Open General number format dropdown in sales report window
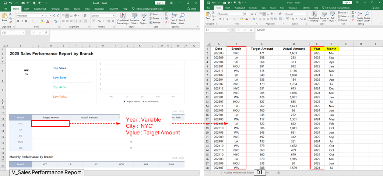The height and width of the screenshot is (179, 383). (x=114, y=16)
